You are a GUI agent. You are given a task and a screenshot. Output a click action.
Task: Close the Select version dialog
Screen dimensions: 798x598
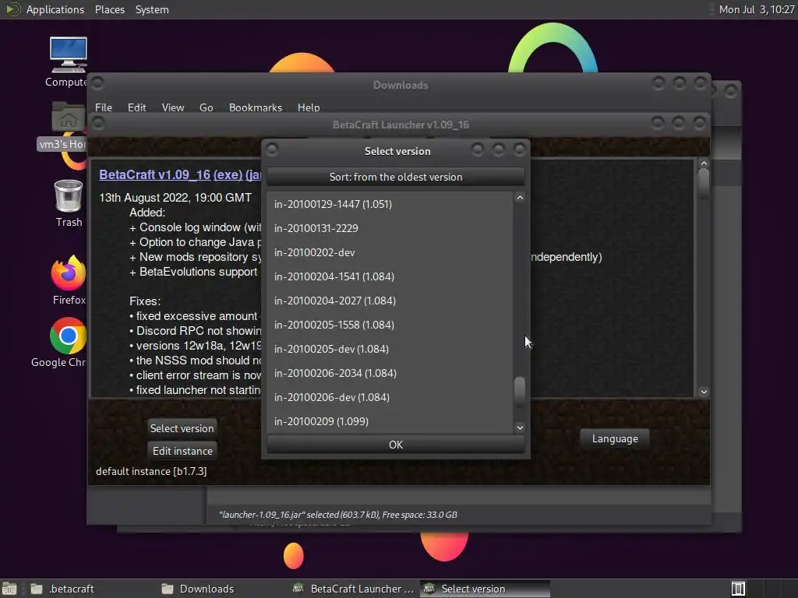[519, 149]
